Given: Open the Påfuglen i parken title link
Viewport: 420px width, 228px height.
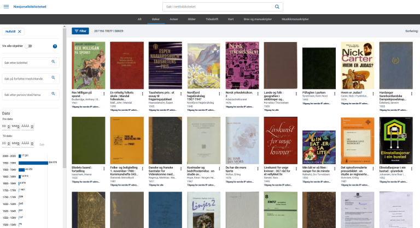Looking at the screenshot, I should [314, 93].
